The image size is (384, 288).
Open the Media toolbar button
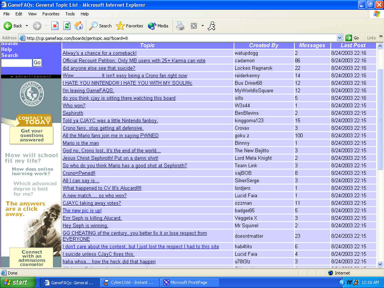(158, 26)
